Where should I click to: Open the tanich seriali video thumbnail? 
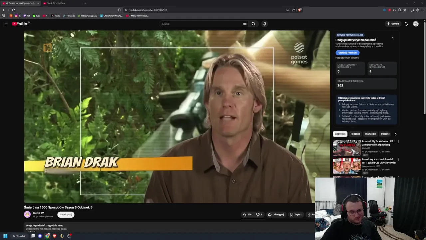click(x=346, y=166)
